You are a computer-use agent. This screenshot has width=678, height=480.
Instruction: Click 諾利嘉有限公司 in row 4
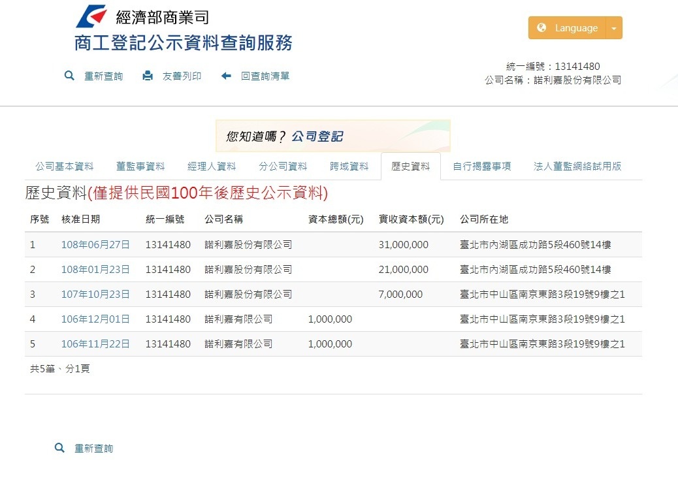coord(238,319)
